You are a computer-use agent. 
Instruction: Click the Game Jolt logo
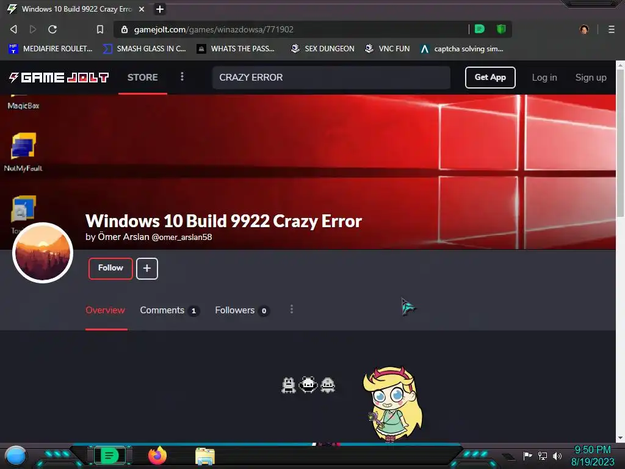click(59, 78)
